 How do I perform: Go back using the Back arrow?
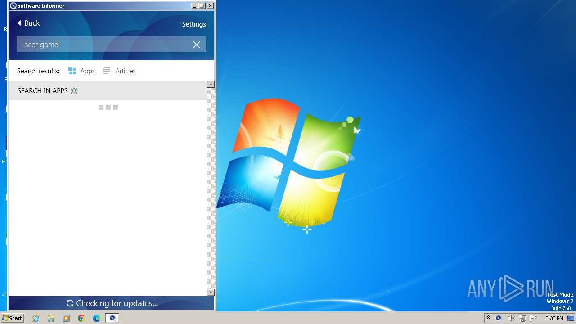[29, 23]
